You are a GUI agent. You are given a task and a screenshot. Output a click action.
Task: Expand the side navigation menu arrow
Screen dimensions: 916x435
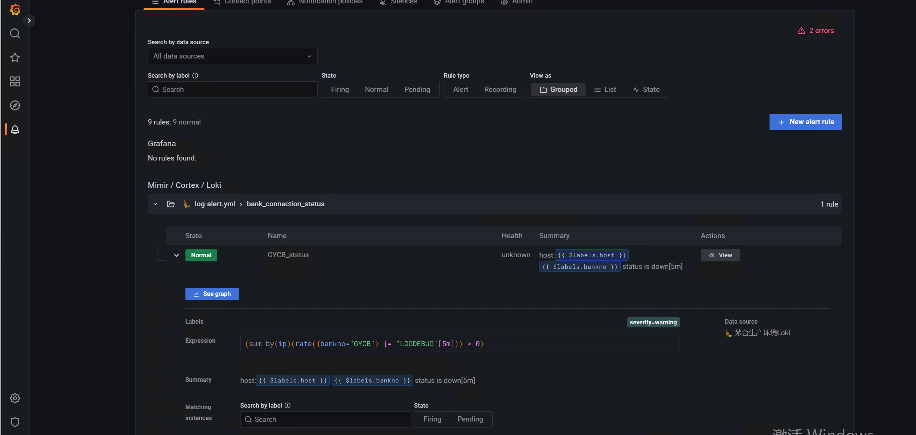click(x=29, y=21)
